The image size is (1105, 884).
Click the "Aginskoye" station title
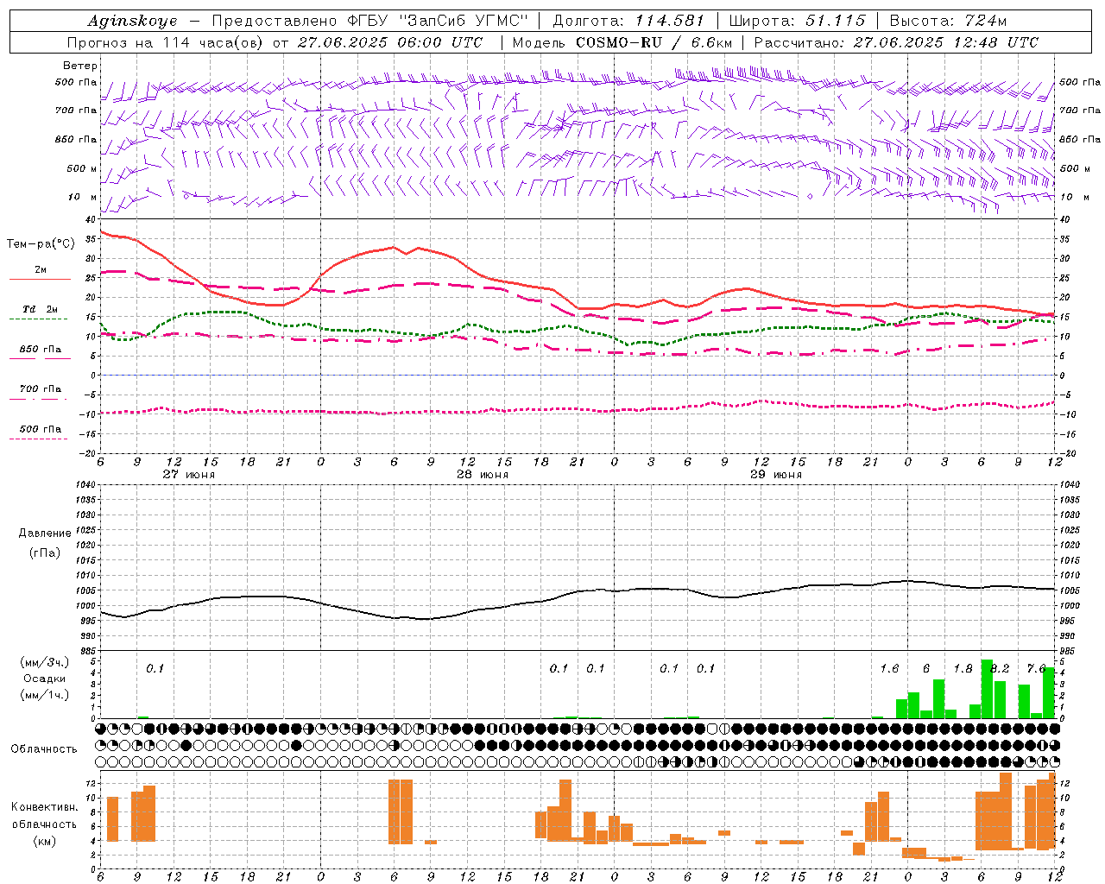point(133,21)
